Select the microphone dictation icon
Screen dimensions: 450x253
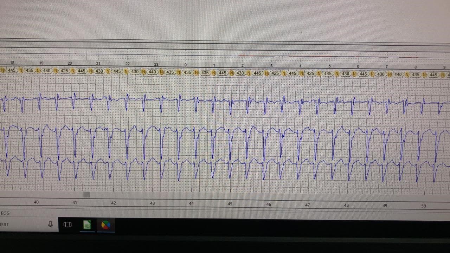tap(51, 224)
